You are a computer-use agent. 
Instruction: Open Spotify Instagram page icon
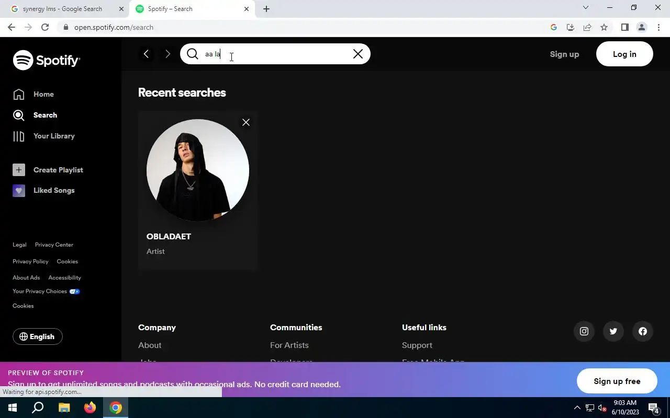click(584, 331)
